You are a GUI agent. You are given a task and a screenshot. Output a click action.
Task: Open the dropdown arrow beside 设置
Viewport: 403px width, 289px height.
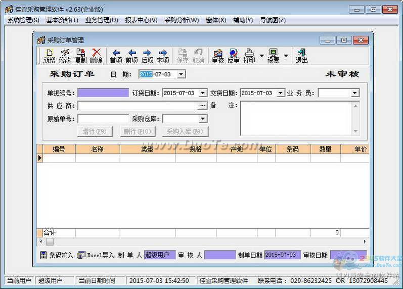tap(286, 56)
